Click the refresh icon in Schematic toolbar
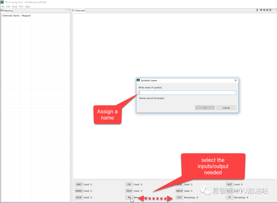277x203 pixels. (257, 10)
